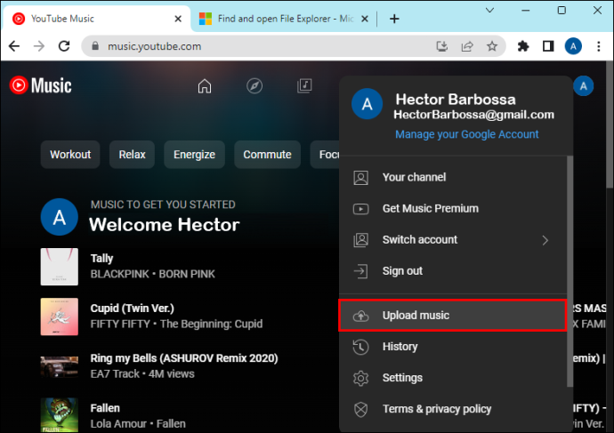Screen dimensions: 614x433
Task: Close the File Explorer tab
Action: coord(365,19)
